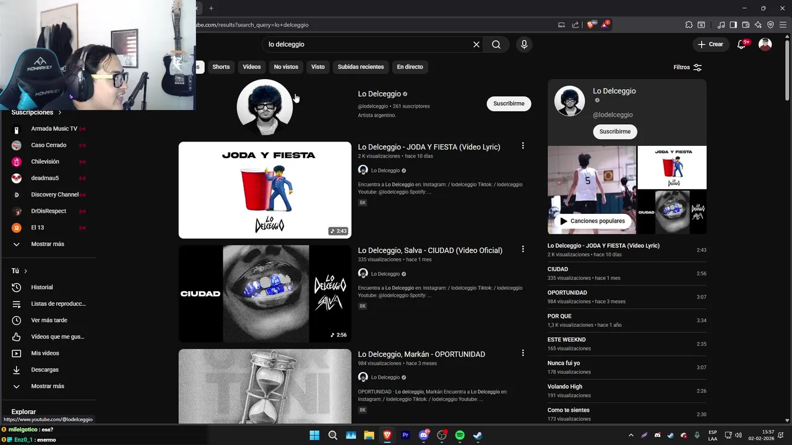792x445 pixels.
Task: Click the Lo Delceggio round channel avatar
Action: pyautogui.click(x=265, y=107)
